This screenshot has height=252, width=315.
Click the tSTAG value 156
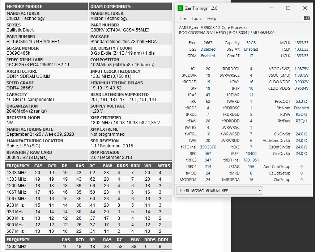click(251, 167)
